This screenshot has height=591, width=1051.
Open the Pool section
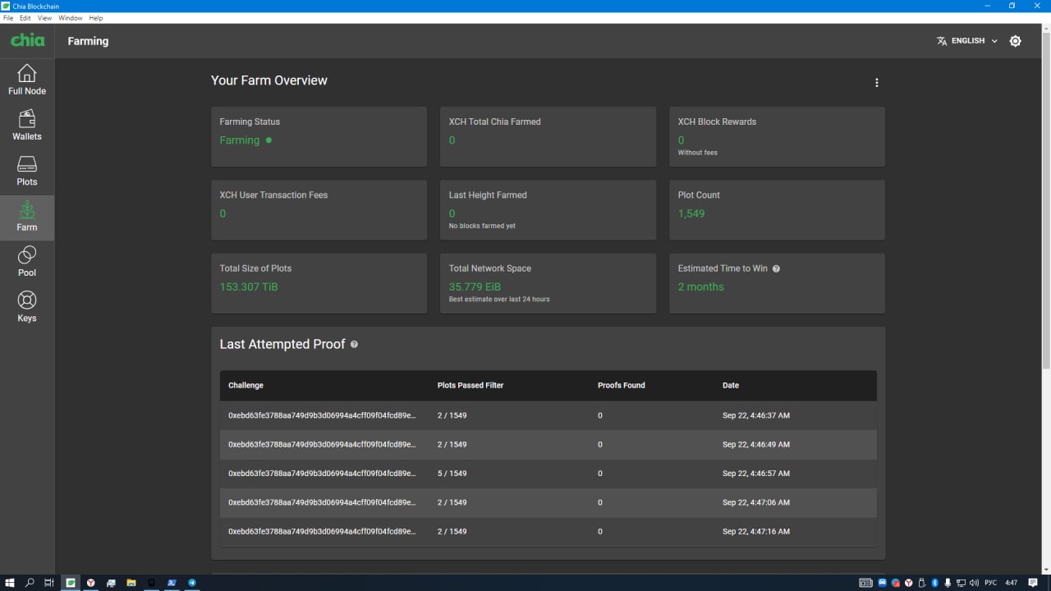coord(27,262)
